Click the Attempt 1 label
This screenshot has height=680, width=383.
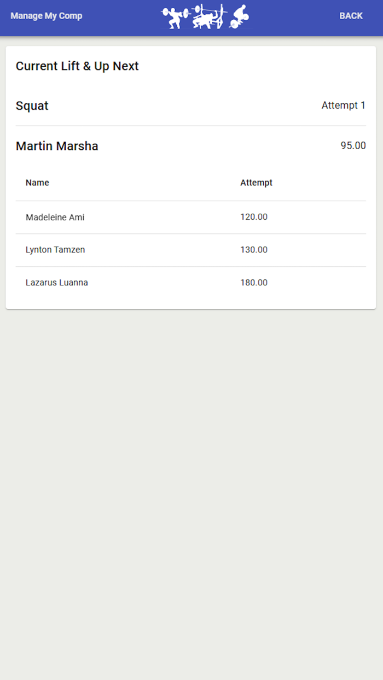(344, 105)
